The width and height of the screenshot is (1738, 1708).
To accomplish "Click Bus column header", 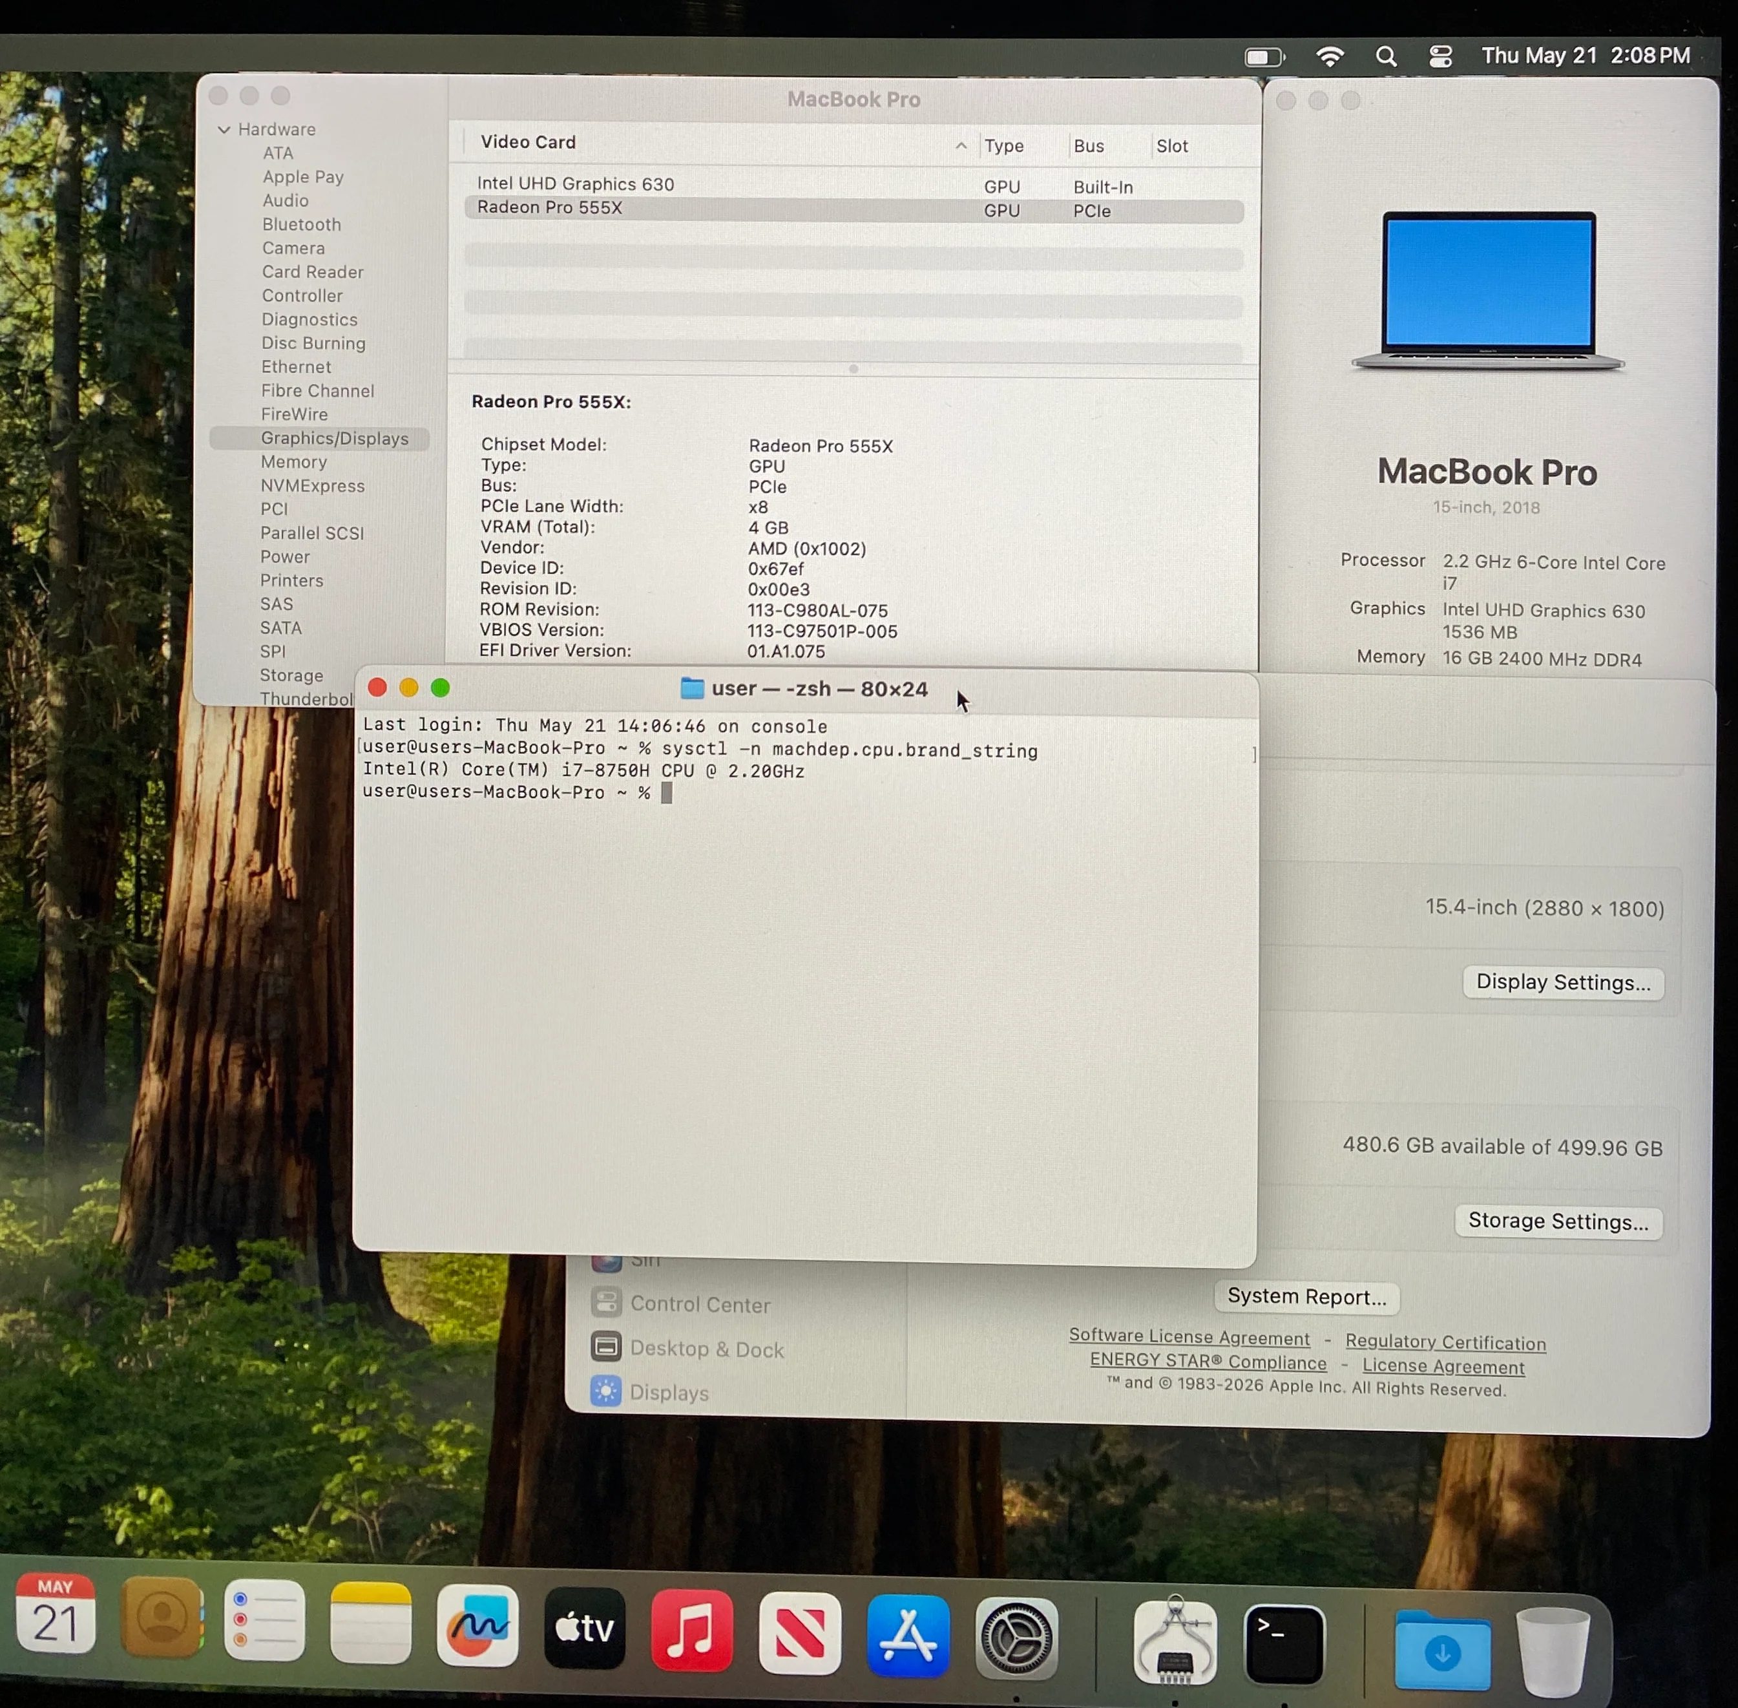I will (x=1089, y=146).
